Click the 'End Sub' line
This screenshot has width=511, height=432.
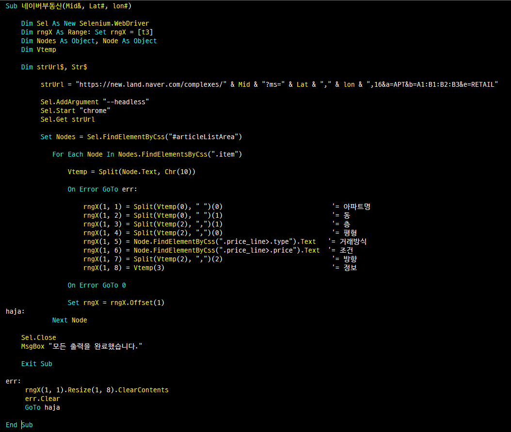(19, 425)
